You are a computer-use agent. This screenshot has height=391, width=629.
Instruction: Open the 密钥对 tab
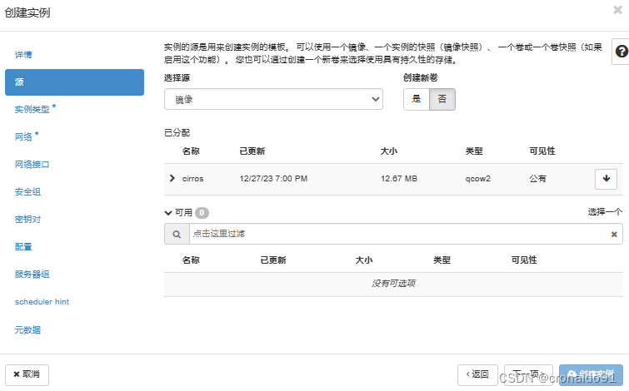[x=27, y=219]
